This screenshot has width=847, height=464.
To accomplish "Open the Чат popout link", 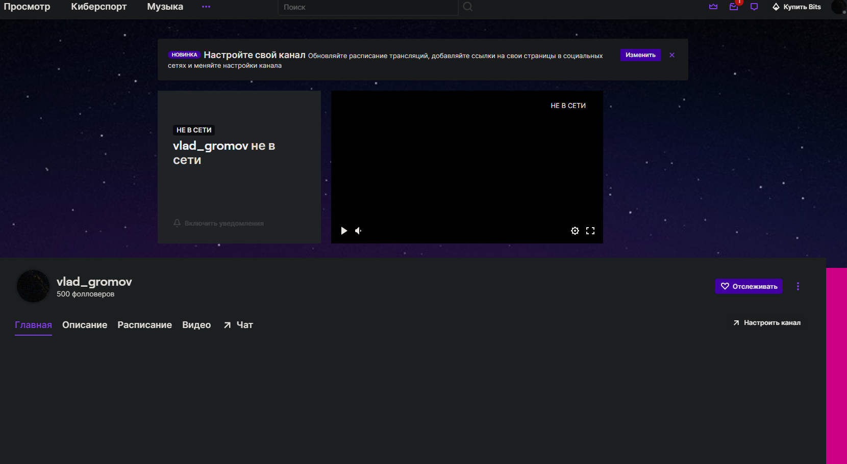I will point(238,325).
